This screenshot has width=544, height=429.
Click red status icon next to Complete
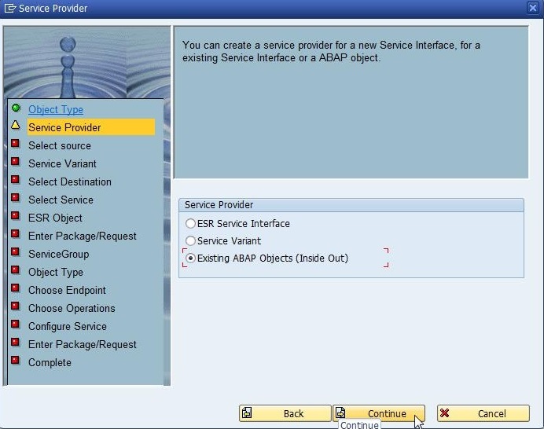point(16,361)
